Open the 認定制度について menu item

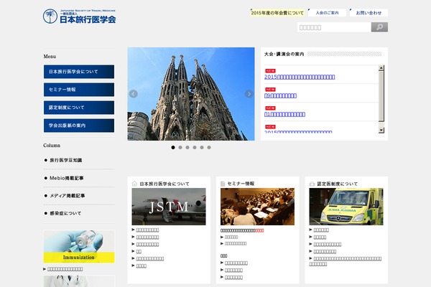tap(79, 108)
